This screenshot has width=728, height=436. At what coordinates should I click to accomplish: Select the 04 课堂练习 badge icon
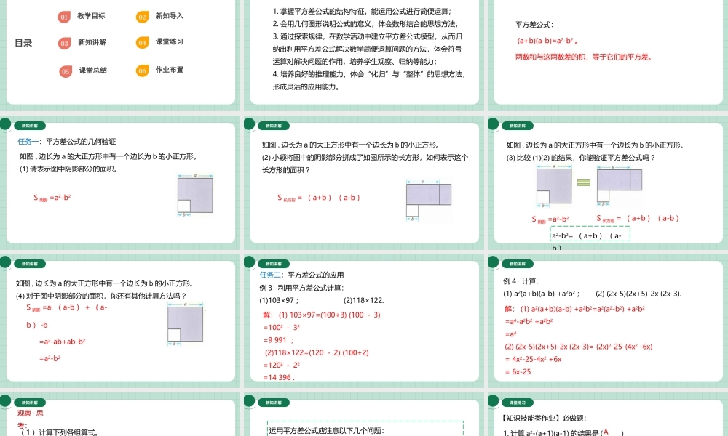tap(142, 41)
